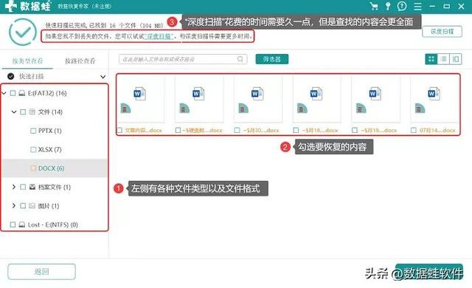The width and height of the screenshot is (472, 288).
Task: Switch to grid thumbnail view
Action: pos(431,59)
